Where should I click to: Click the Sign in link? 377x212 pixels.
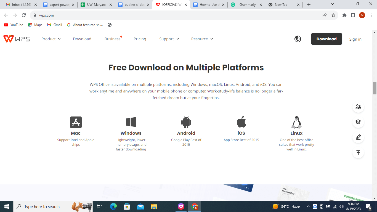(x=355, y=39)
